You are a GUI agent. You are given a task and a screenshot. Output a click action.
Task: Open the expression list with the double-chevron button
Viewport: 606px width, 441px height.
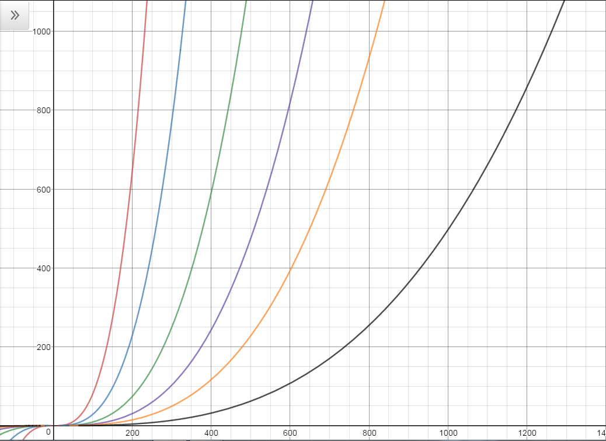tap(14, 15)
